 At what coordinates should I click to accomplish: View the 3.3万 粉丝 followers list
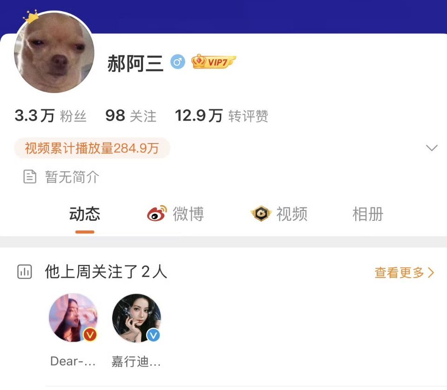click(x=50, y=116)
